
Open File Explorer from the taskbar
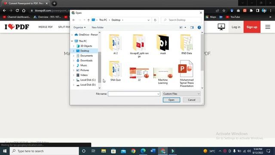pos(104,151)
